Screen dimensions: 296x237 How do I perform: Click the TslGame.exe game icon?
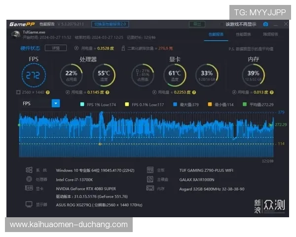(x=15, y=35)
